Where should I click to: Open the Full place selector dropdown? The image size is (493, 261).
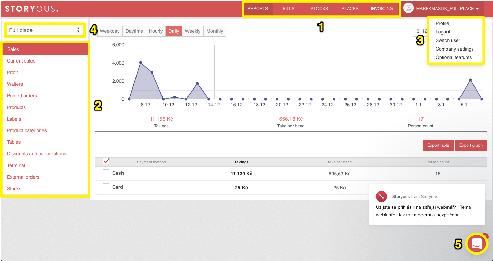[x=44, y=30]
